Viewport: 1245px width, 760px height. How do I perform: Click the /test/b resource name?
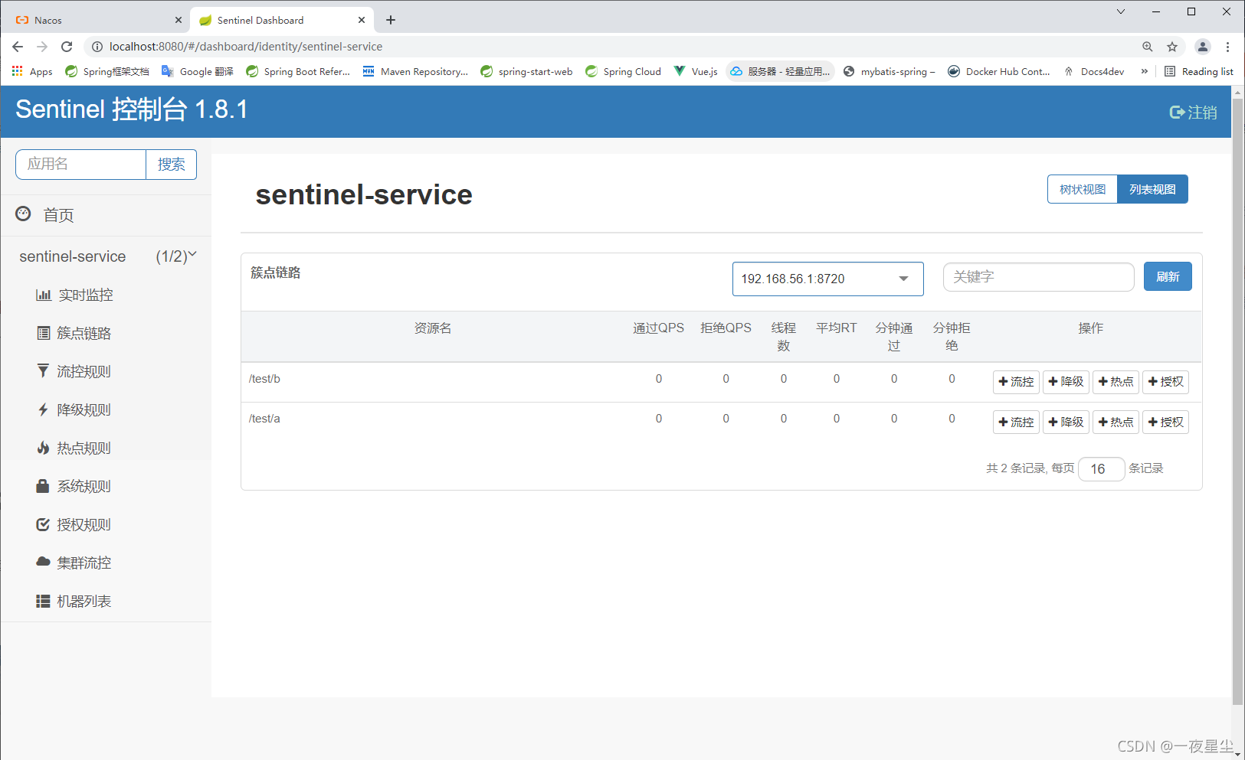tap(264, 379)
